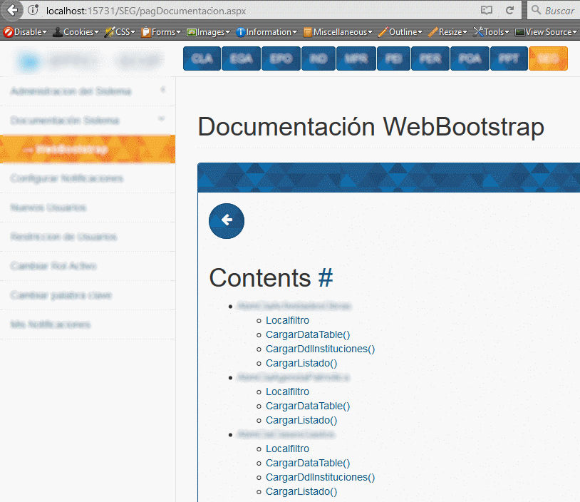
Task: Open the first CargarDdlInstituciones() link
Action: click(x=320, y=349)
